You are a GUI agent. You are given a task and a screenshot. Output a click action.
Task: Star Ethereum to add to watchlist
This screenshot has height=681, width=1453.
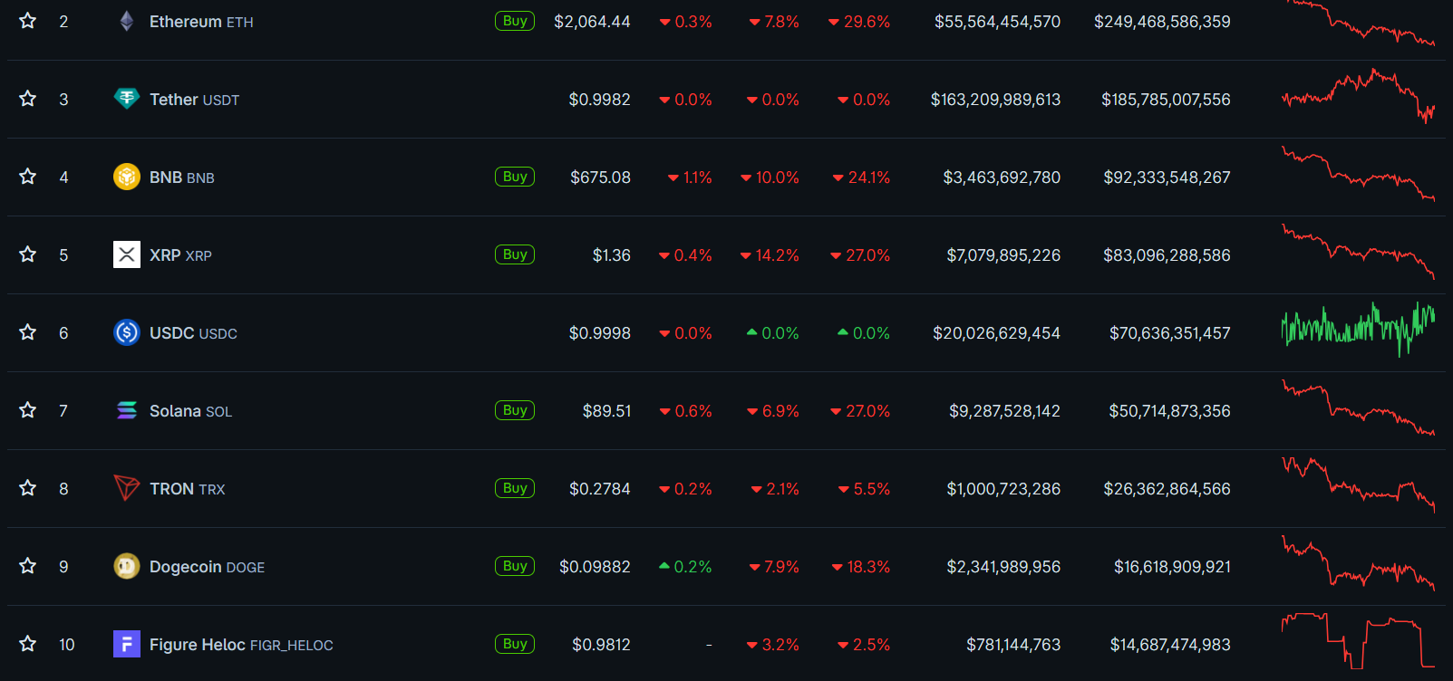click(x=28, y=21)
